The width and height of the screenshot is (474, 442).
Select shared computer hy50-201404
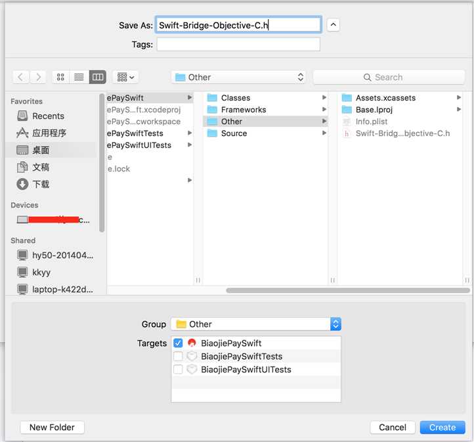[55, 255]
